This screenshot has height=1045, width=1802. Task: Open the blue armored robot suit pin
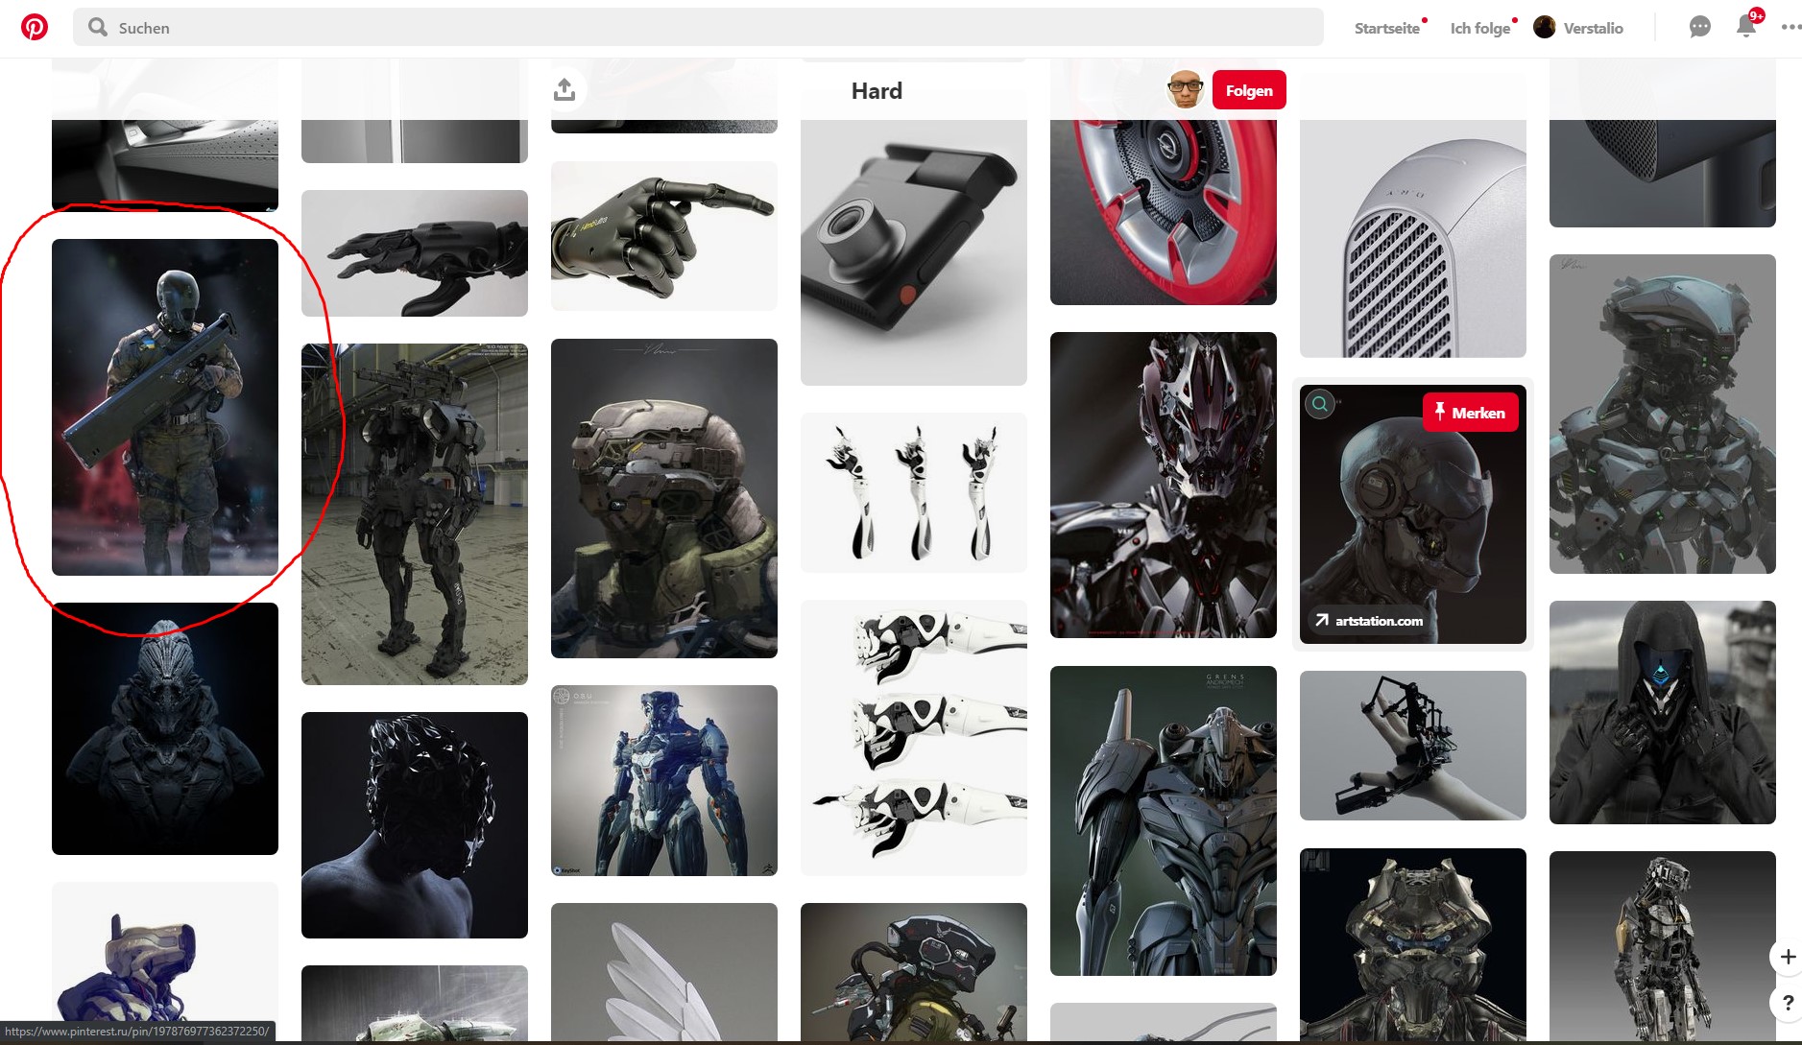point(664,780)
